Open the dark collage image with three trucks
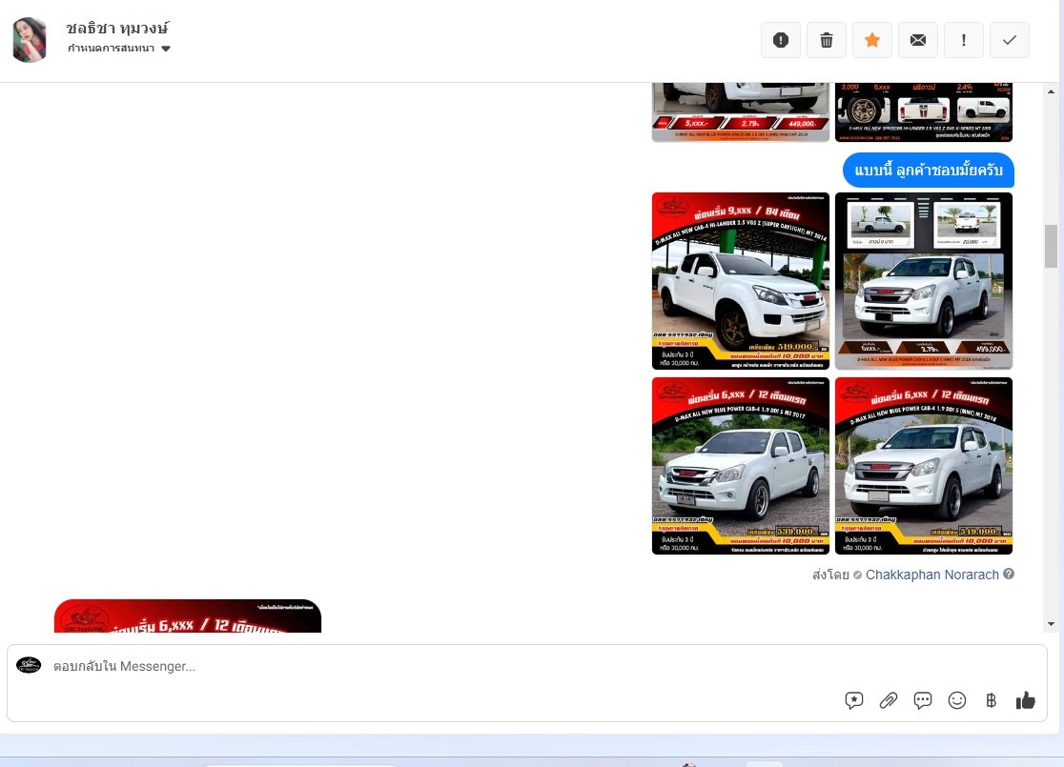This screenshot has width=1064, height=767. click(x=924, y=111)
